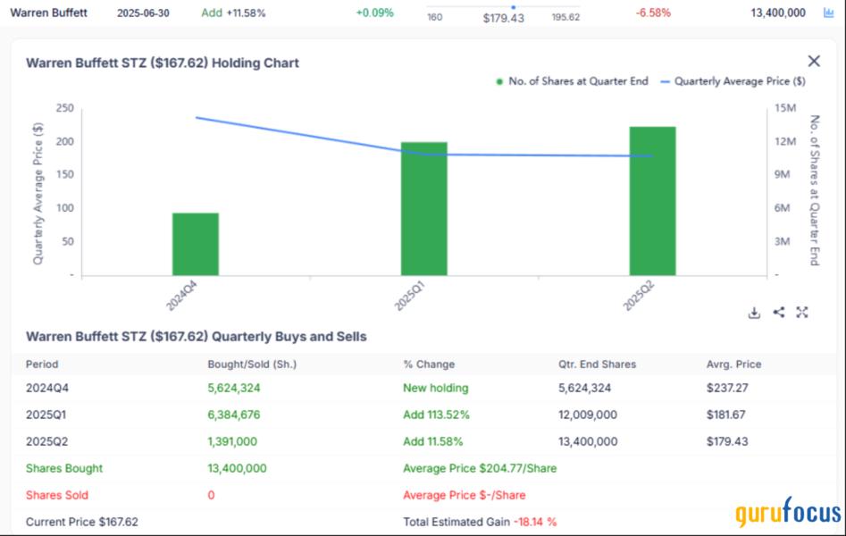Click the 6,384,676 bought shares value
The width and height of the screenshot is (846, 536).
(x=234, y=415)
